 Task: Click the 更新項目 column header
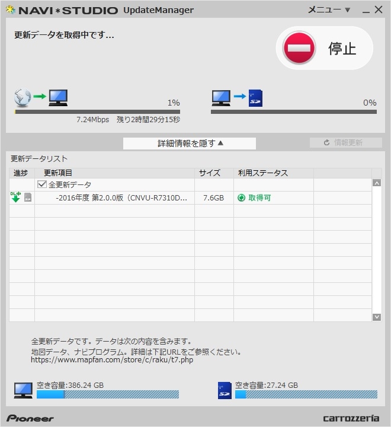point(114,173)
